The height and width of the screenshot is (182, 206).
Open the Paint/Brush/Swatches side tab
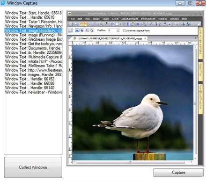pyautogui.click(x=200, y=99)
